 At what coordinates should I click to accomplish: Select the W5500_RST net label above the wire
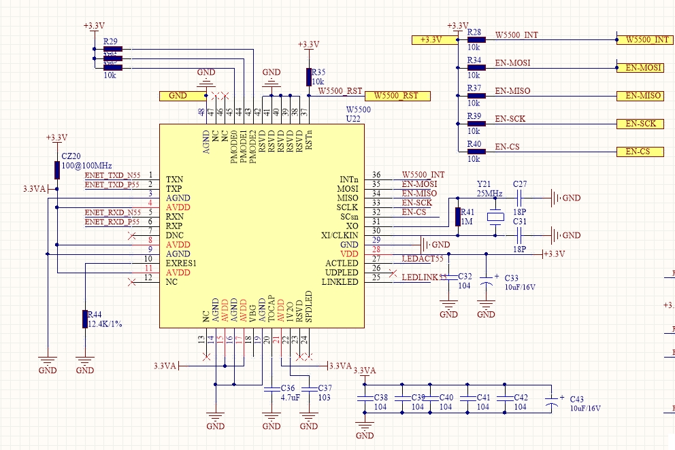[340, 91]
